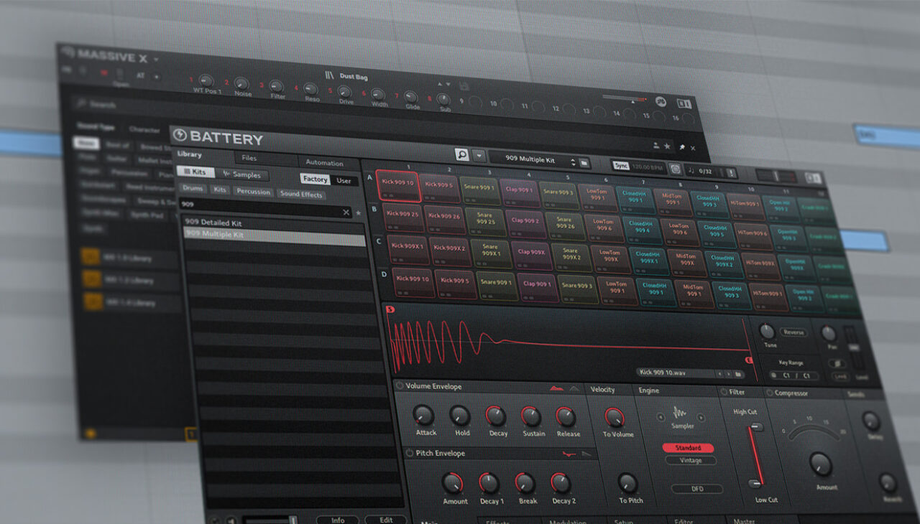Open the Battery search browser magnifier icon
The image size is (920, 524).
(x=462, y=156)
